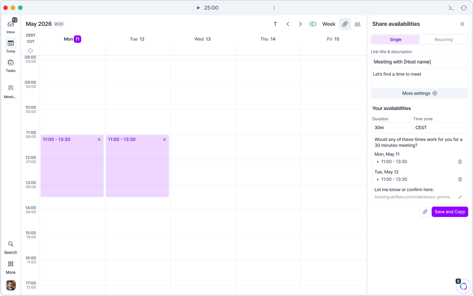Go to previous week

(x=288, y=24)
